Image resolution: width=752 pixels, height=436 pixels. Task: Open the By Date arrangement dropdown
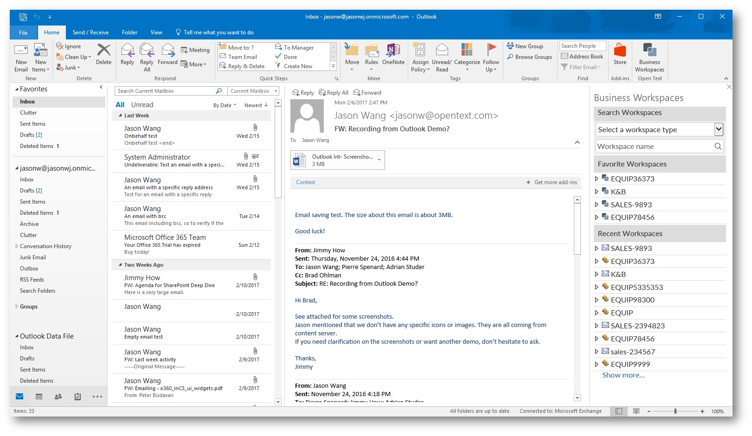click(225, 105)
